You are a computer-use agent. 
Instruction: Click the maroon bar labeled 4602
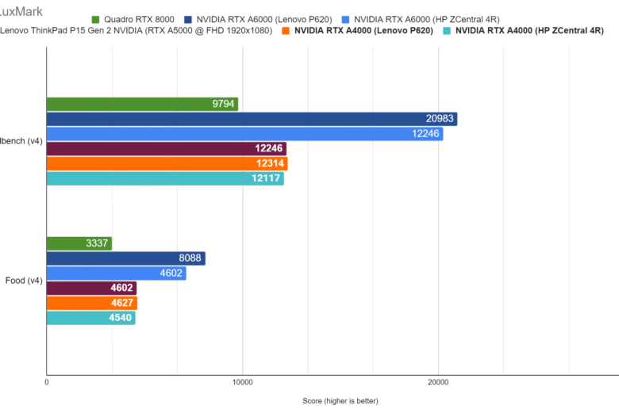tap(91, 288)
